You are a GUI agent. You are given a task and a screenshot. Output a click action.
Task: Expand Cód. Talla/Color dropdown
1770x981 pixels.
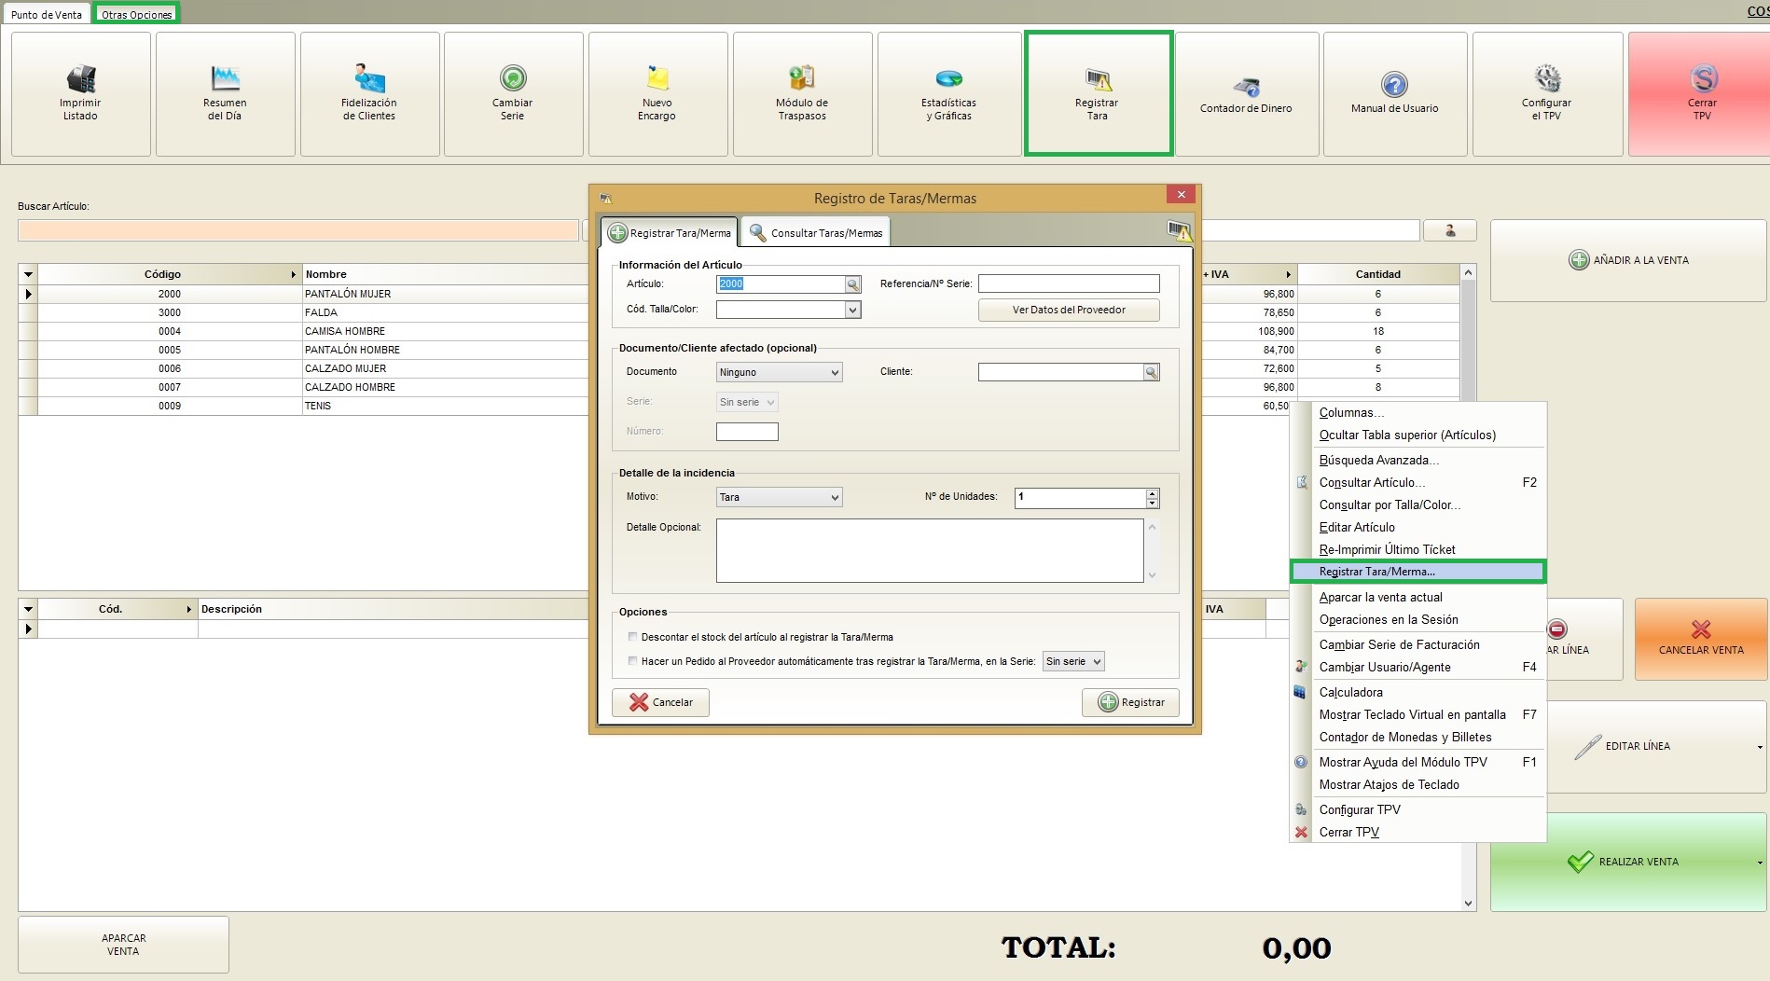pos(852,310)
